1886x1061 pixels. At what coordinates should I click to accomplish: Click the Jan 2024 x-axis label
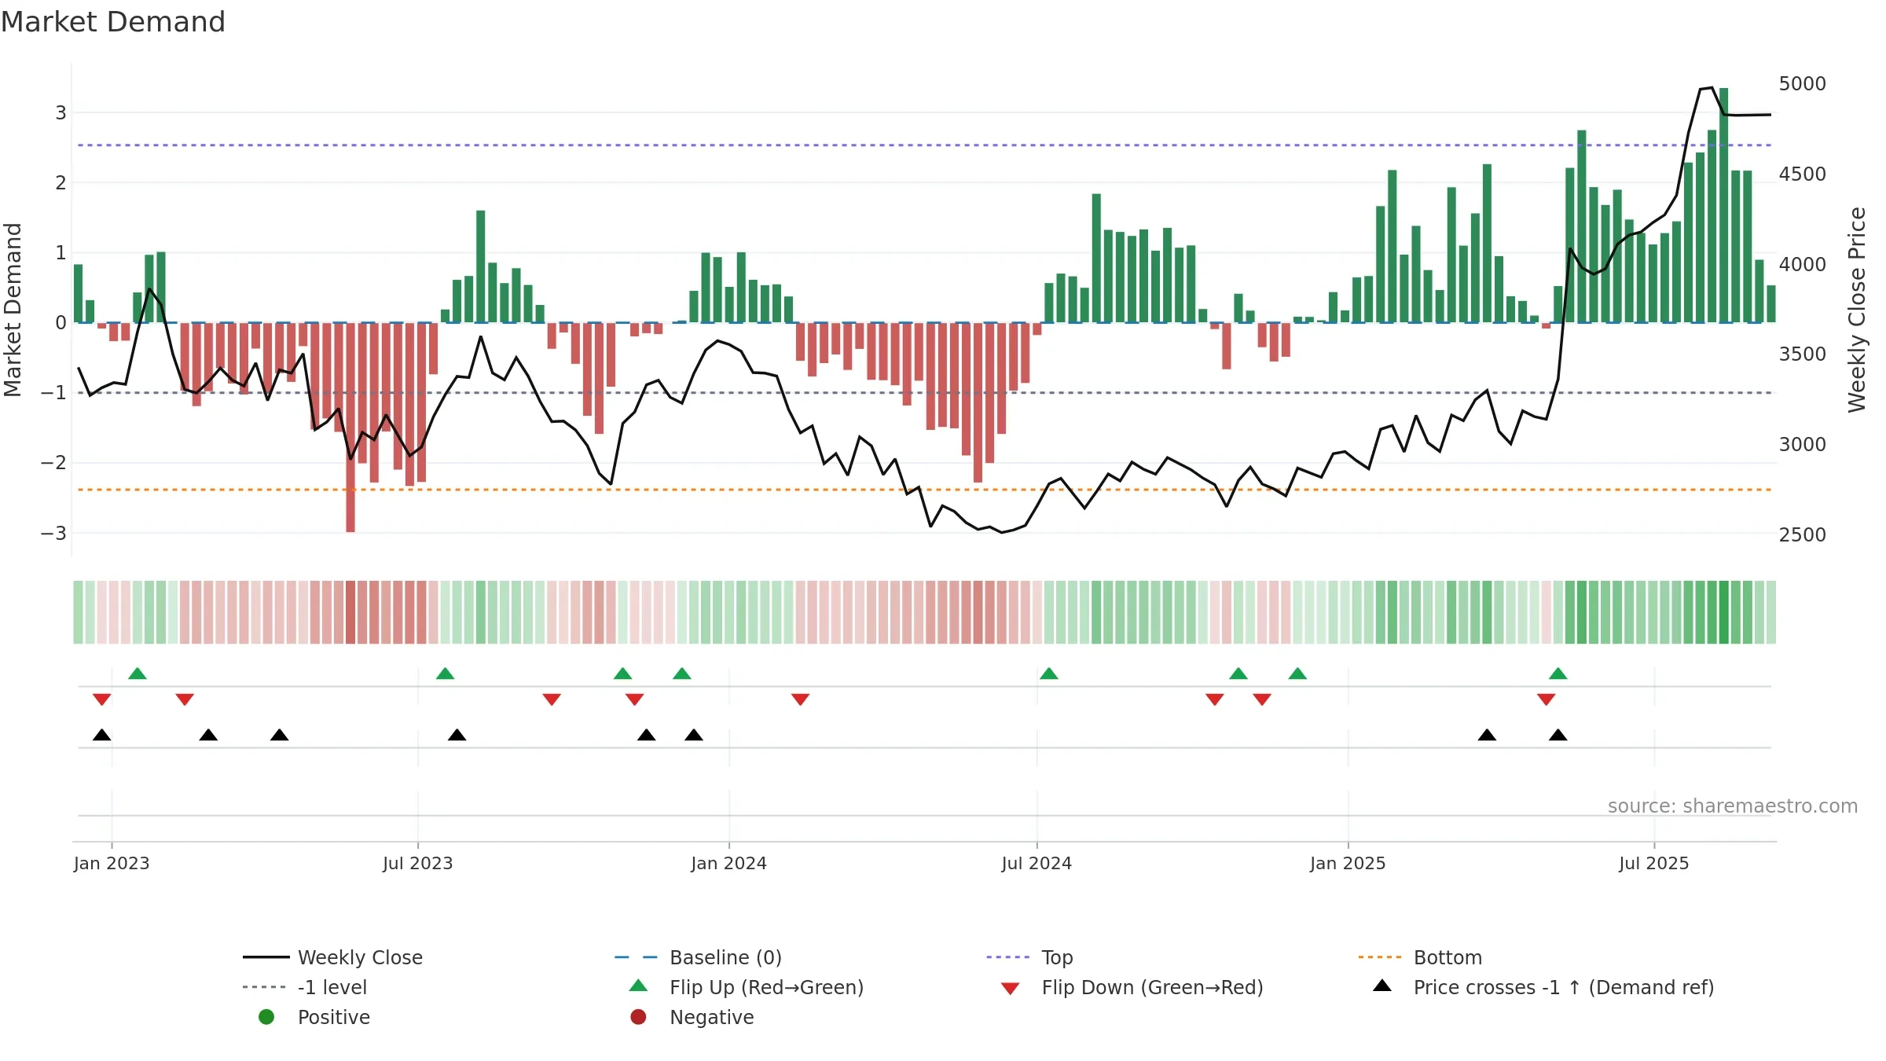point(729,864)
